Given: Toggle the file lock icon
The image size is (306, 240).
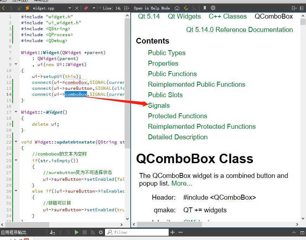Looking at the screenshot, I should point(19,8).
